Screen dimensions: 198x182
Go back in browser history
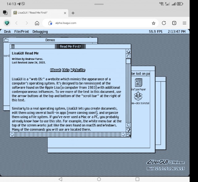(16, 23)
